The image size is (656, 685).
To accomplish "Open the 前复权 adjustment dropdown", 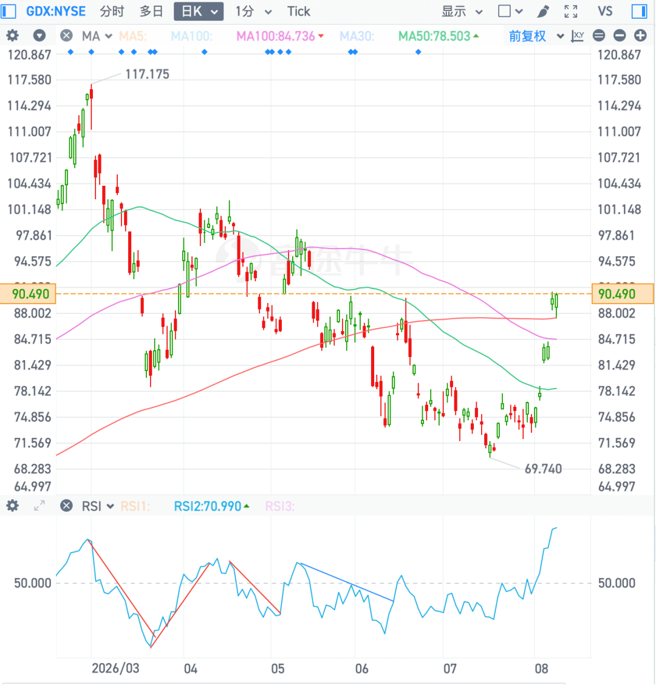I will tap(536, 36).
